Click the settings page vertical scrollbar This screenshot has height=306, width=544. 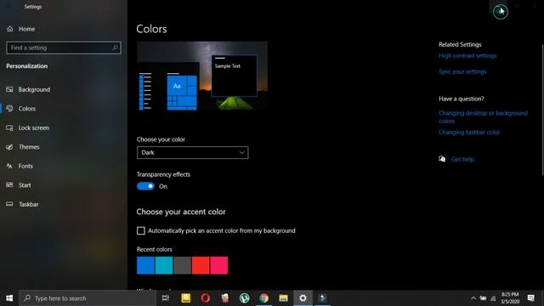pyautogui.click(x=542, y=110)
